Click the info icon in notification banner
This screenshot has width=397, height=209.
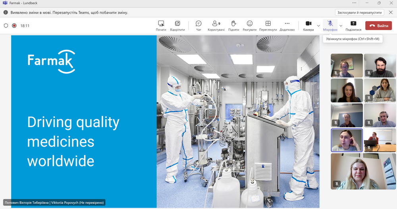6,12
